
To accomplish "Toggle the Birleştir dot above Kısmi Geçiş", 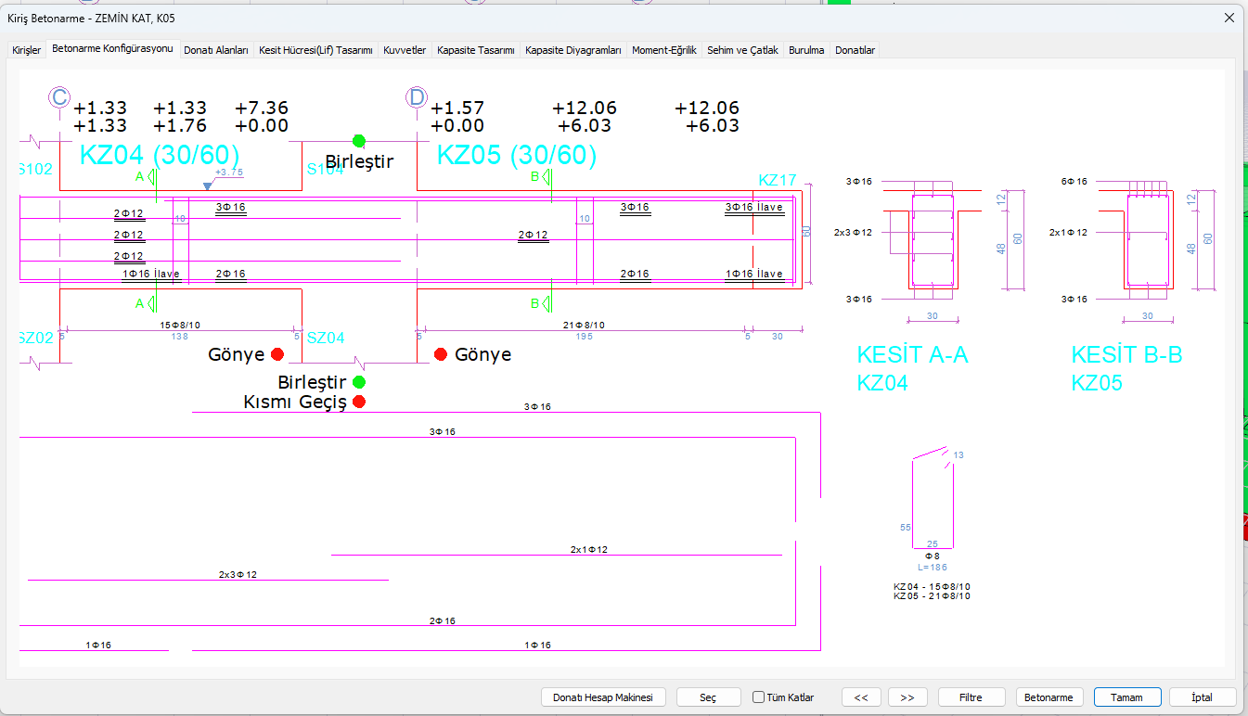I will coord(359,382).
